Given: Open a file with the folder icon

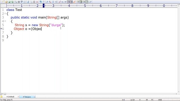Looking at the screenshot, I should [x=6, y=2].
